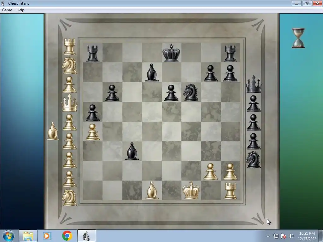Open the Windows Start menu
323x242 pixels.
[x=9, y=236]
